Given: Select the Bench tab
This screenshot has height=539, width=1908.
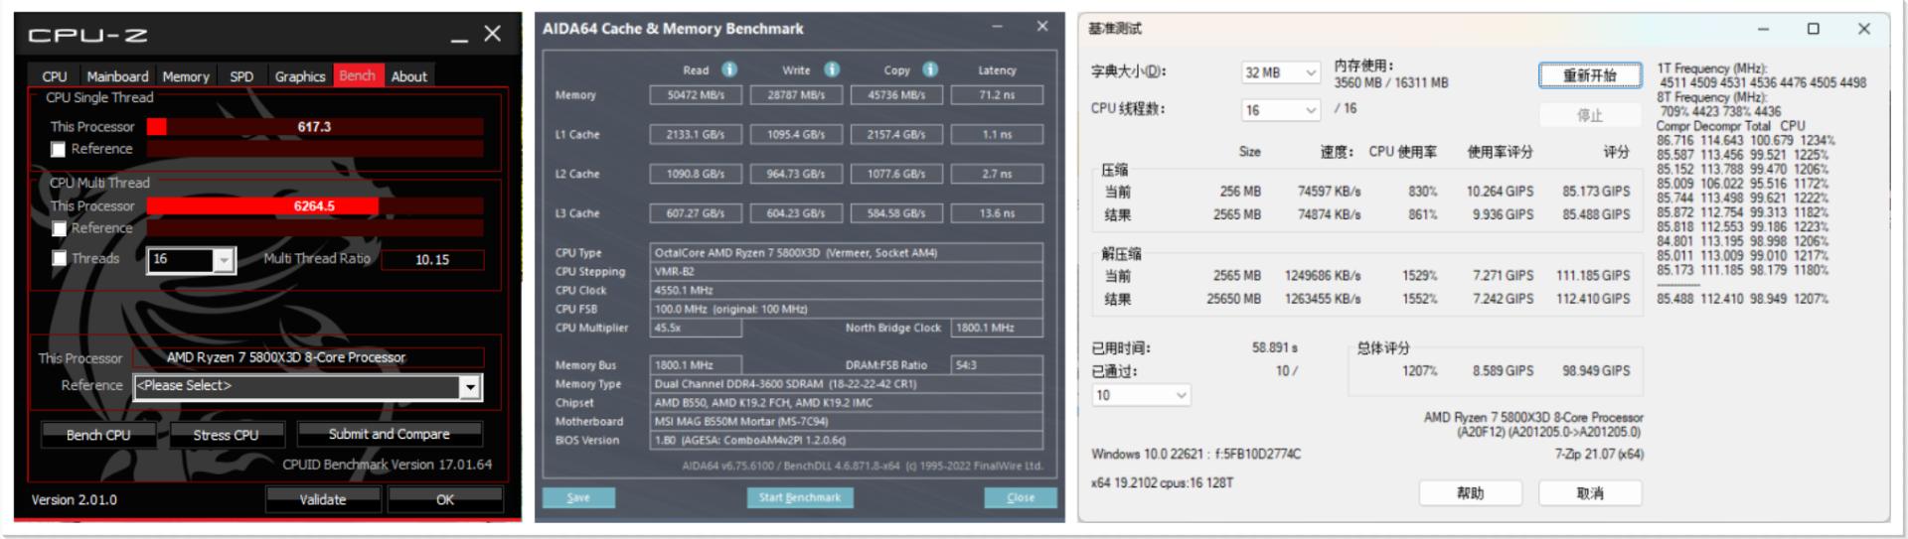Looking at the screenshot, I should 358,75.
